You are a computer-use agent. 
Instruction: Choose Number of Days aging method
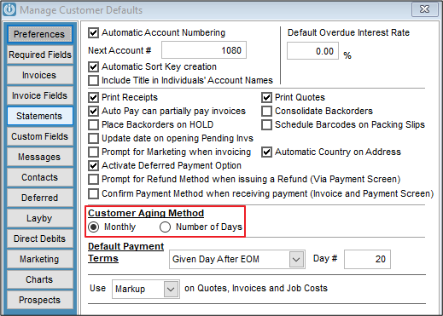coord(165,227)
